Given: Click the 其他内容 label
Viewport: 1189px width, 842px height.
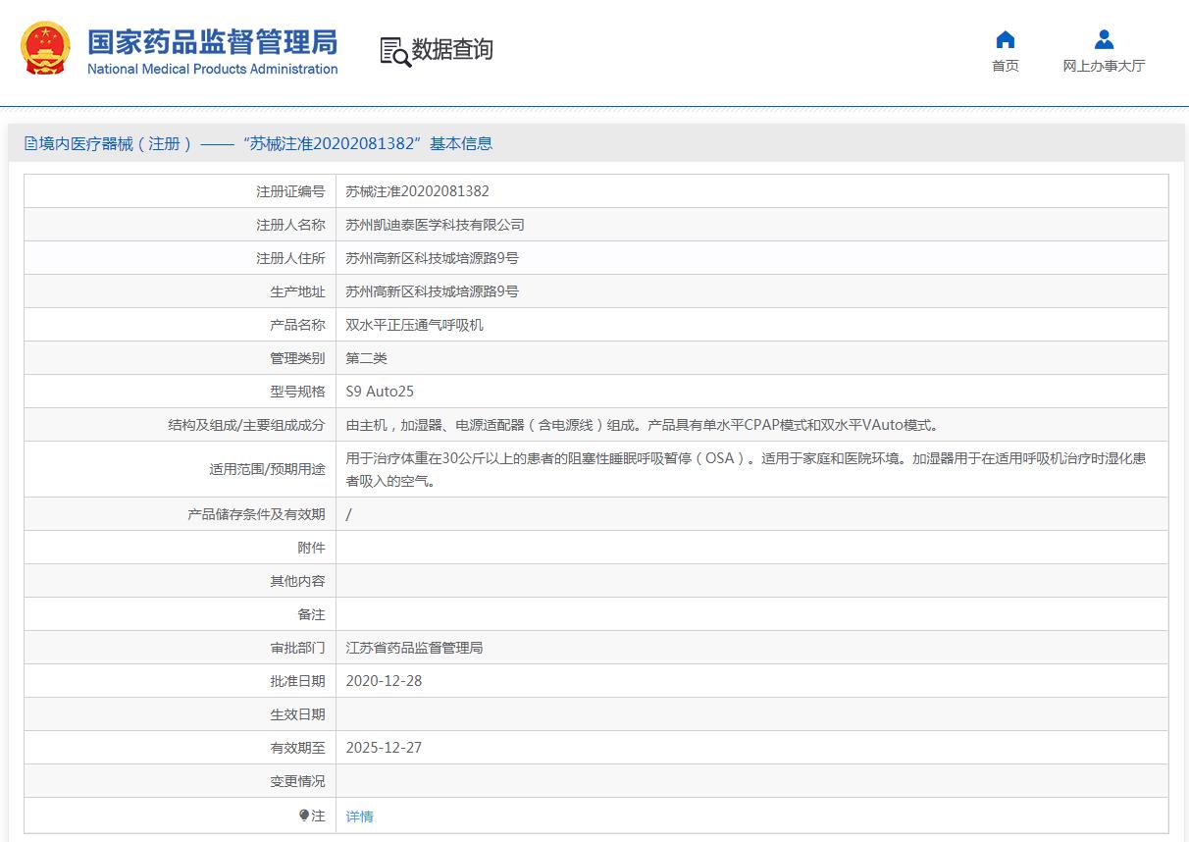Looking at the screenshot, I should pos(297,581).
